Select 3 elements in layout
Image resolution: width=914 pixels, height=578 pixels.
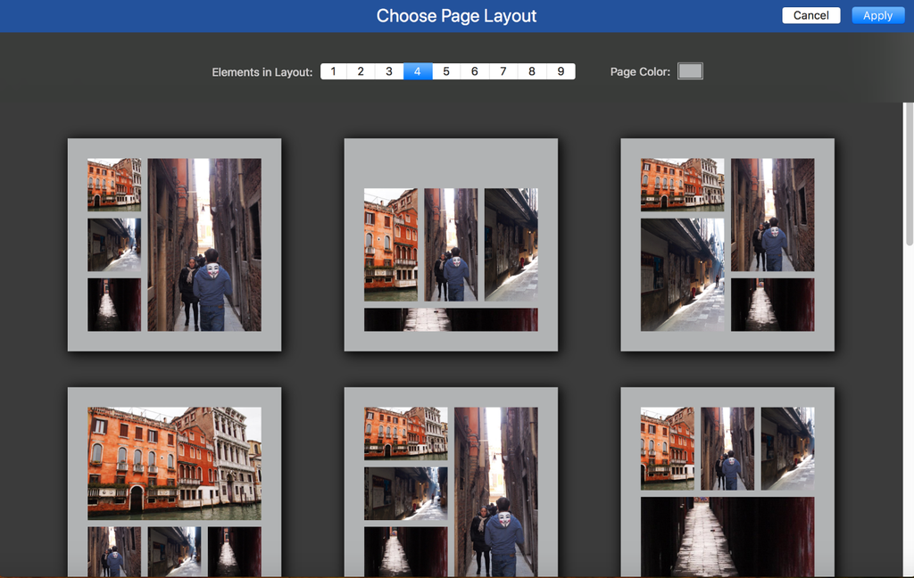[389, 71]
